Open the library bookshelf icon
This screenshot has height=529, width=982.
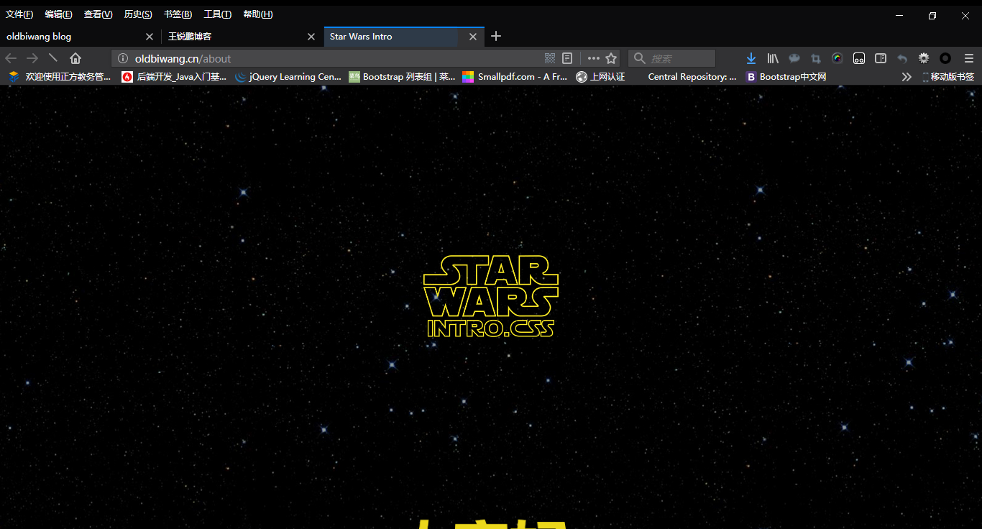(773, 58)
